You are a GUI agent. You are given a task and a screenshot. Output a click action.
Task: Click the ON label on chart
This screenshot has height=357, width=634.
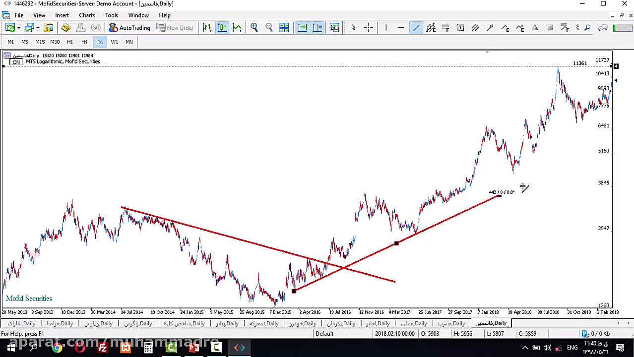click(16, 62)
